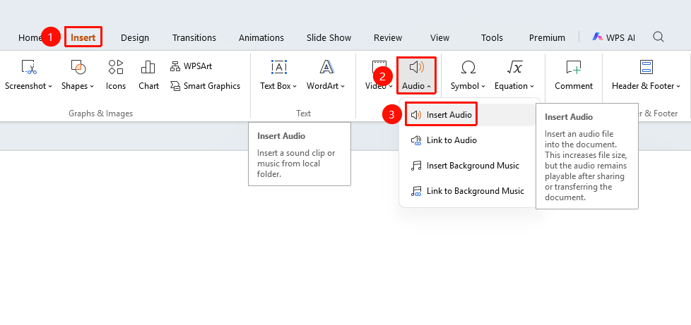Image resolution: width=691 pixels, height=325 pixels.
Task: Switch to the Design tab
Action: (x=135, y=38)
